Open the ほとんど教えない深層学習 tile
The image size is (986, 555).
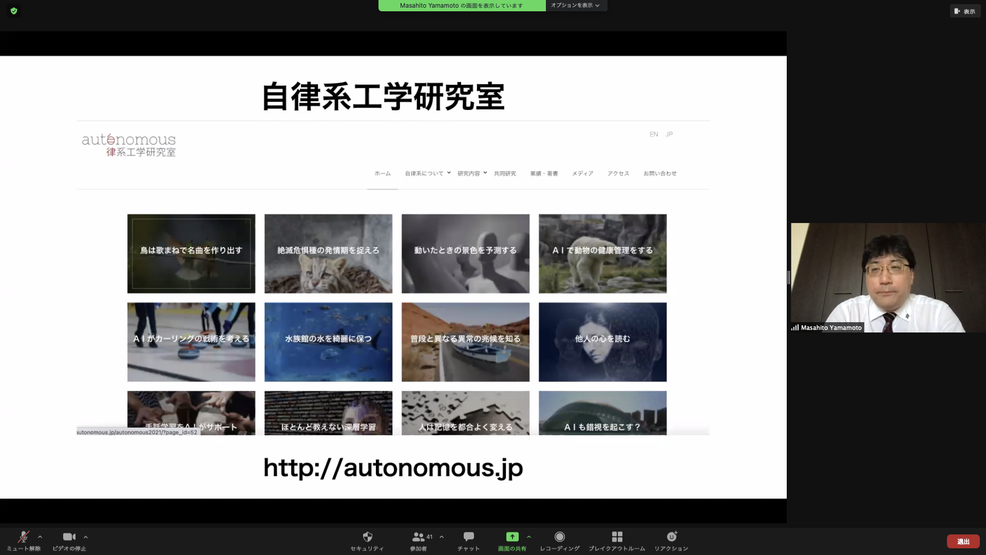tap(328, 413)
